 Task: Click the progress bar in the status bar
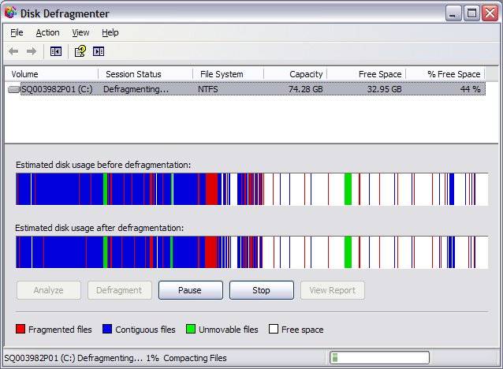tap(379, 358)
